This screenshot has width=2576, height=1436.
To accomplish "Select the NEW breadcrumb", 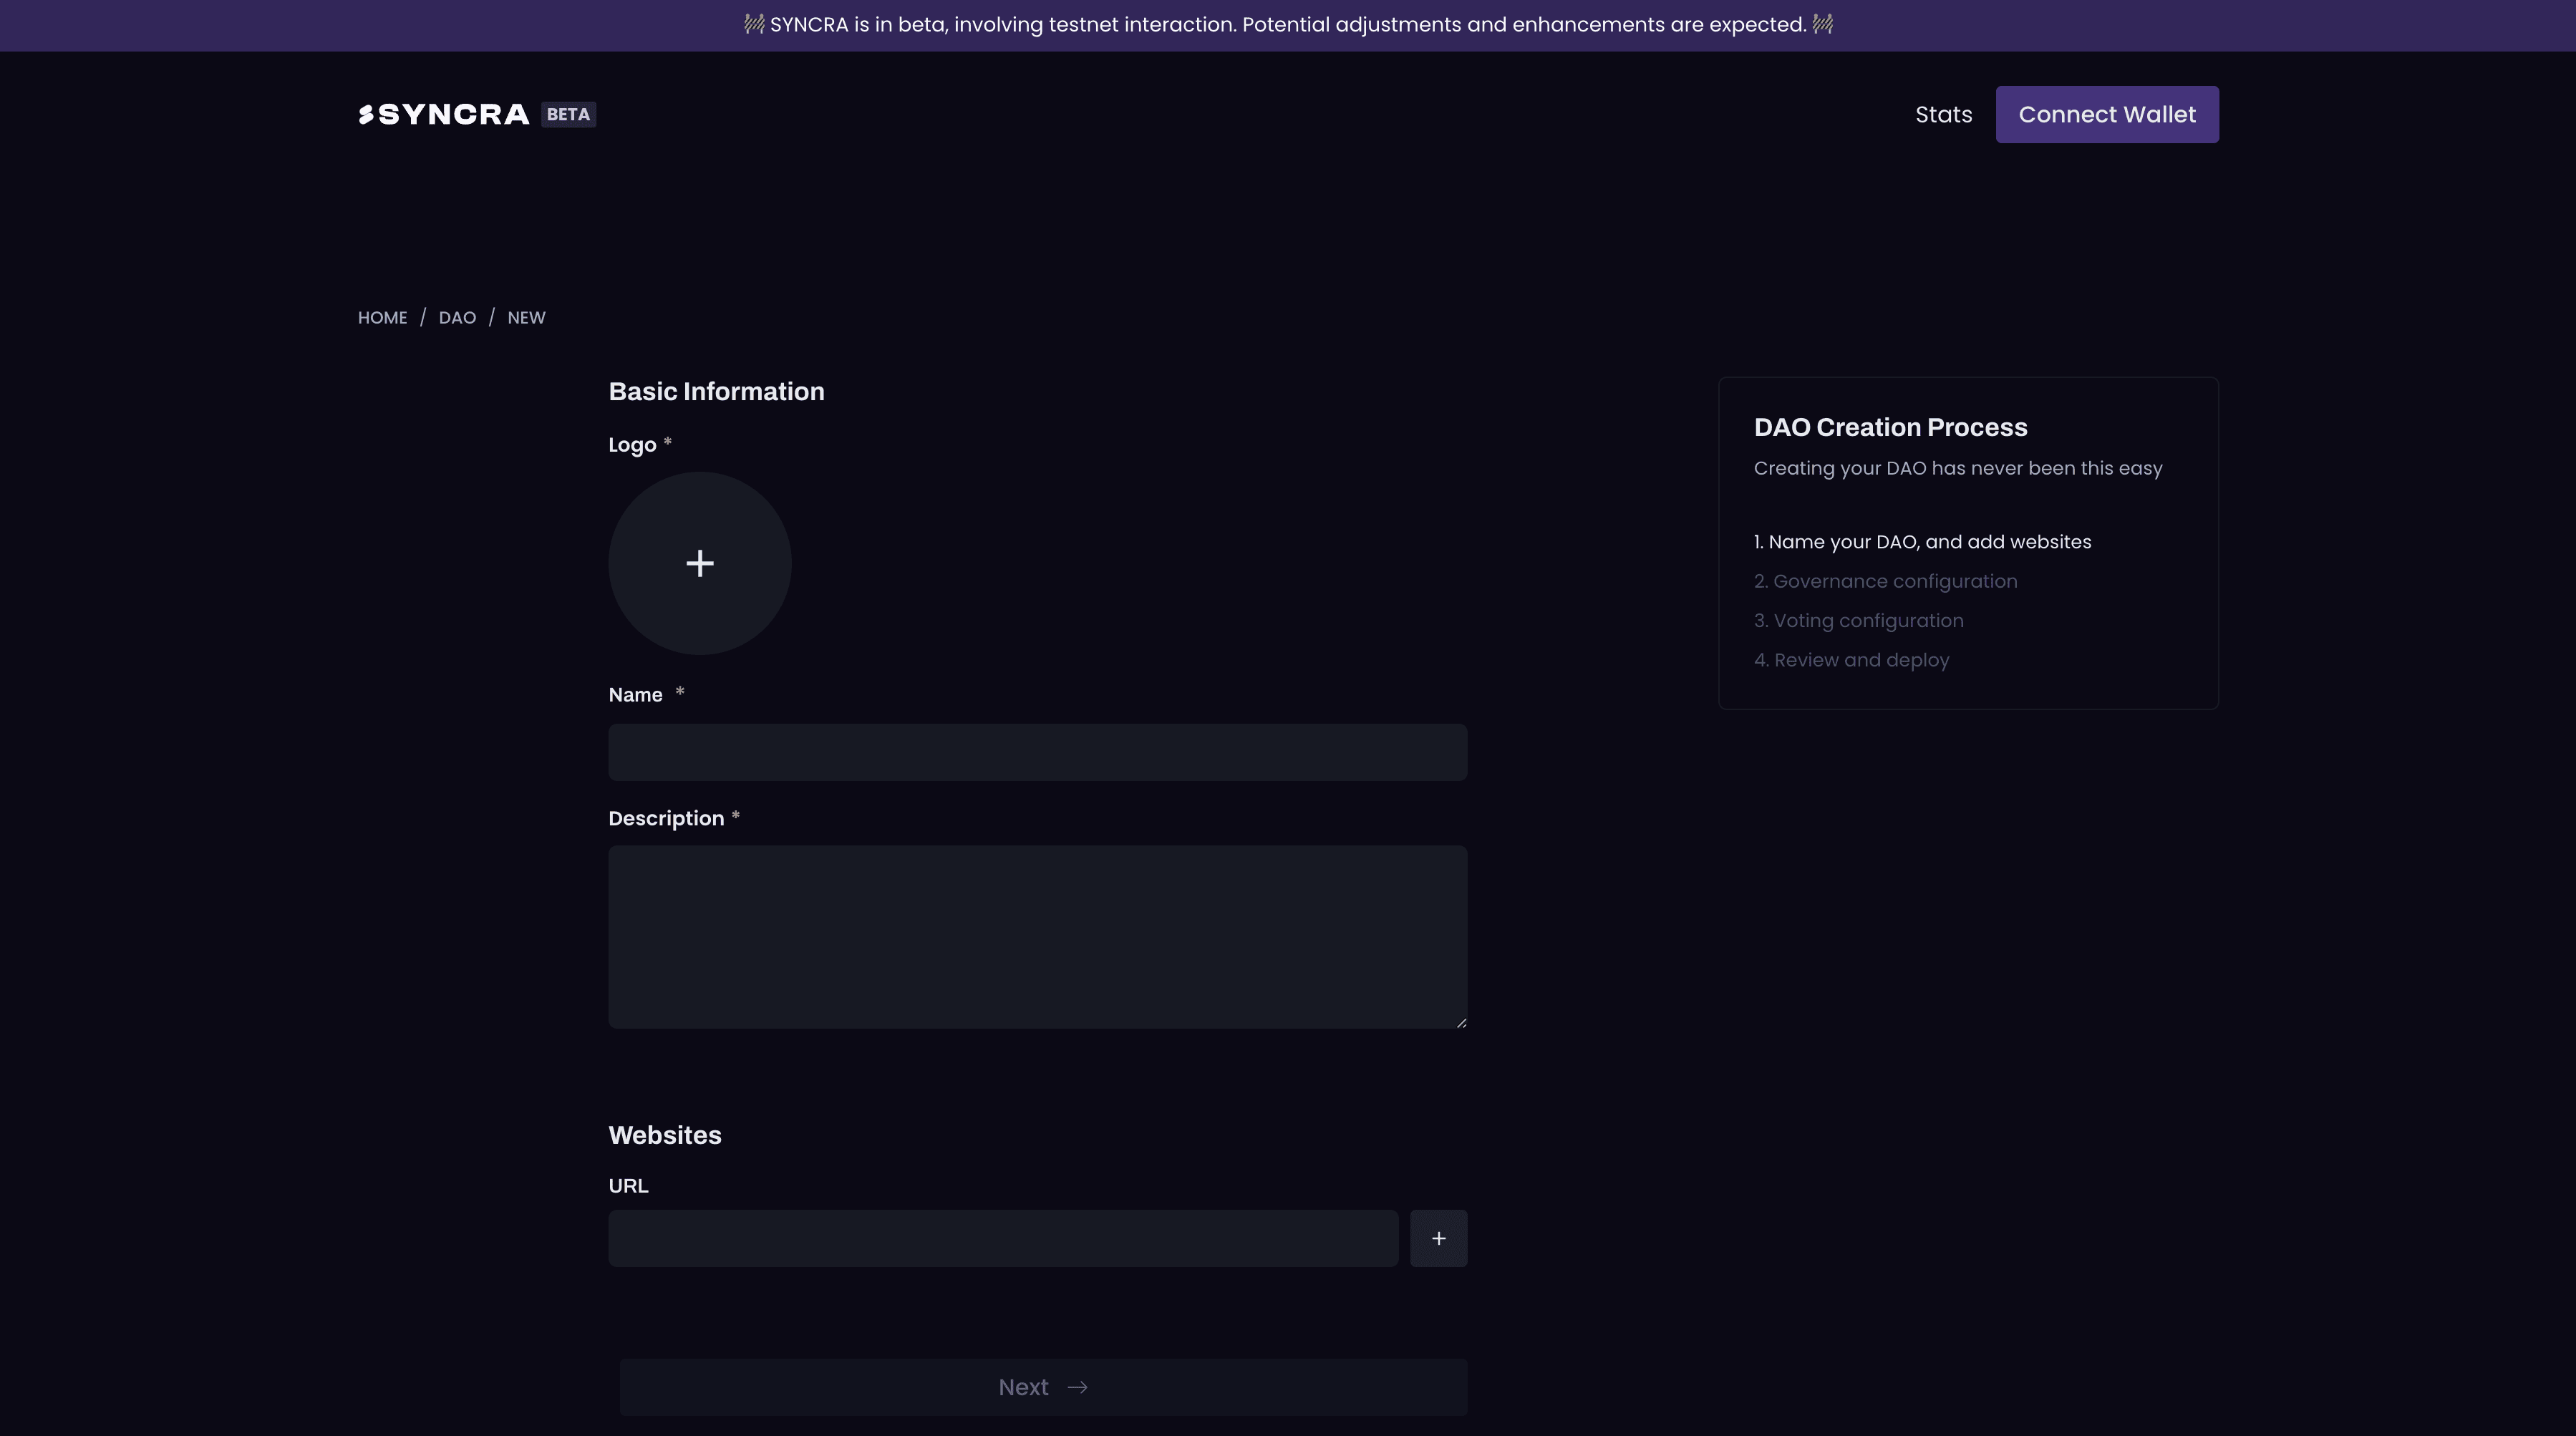I will (x=526, y=318).
